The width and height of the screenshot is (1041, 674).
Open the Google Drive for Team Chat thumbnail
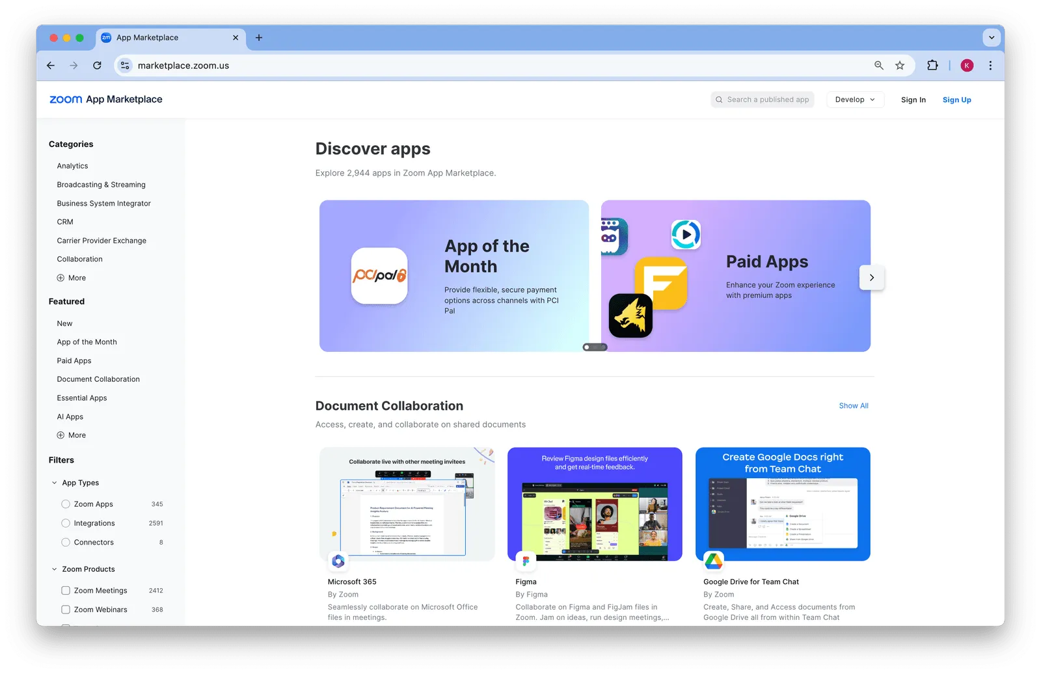tap(783, 504)
